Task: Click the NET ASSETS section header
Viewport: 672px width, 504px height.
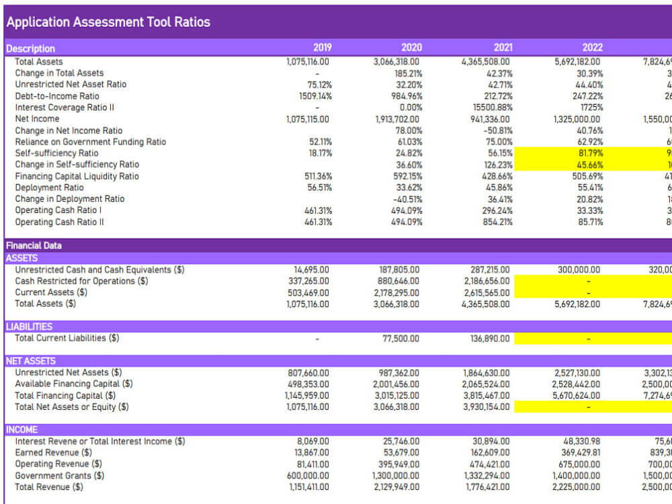Action: coord(31,361)
